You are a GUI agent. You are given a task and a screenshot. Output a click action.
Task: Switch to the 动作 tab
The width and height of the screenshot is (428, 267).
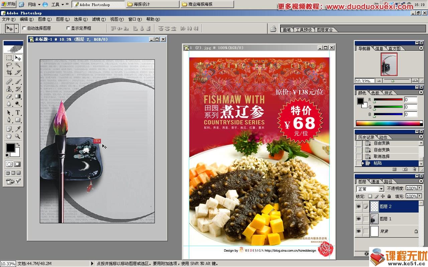click(383, 137)
